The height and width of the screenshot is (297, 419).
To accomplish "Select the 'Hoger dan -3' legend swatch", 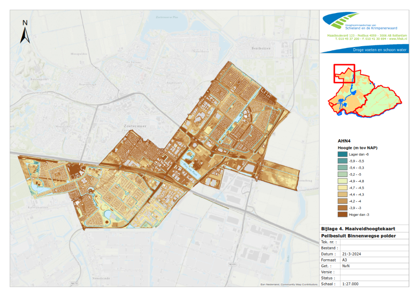I will pos(343,215).
